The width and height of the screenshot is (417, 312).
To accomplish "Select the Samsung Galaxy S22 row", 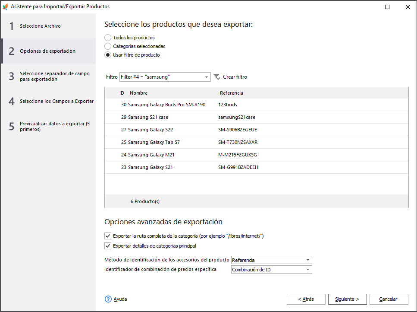I will [x=257, y=130].
